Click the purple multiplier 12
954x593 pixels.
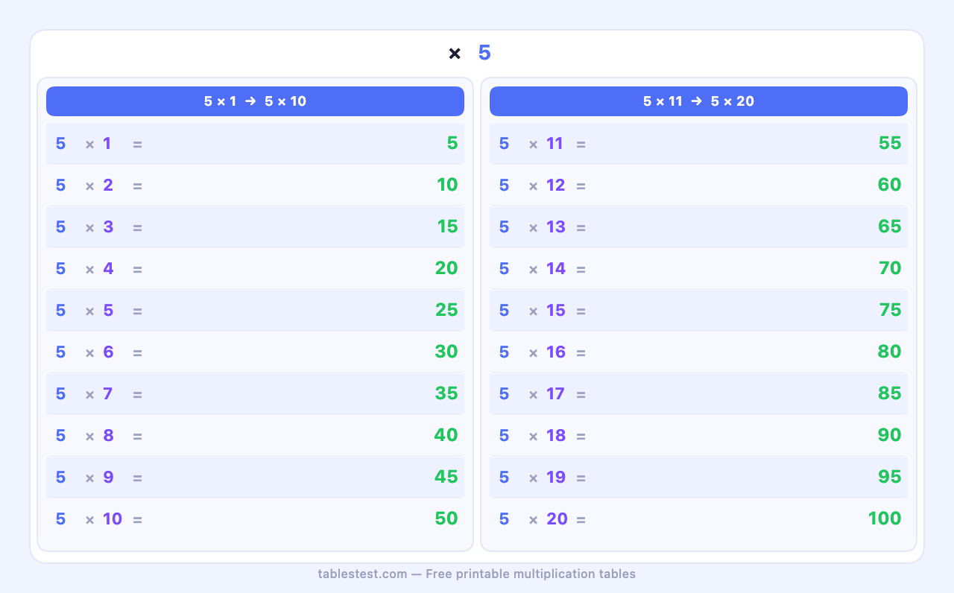tap(555, 185)
